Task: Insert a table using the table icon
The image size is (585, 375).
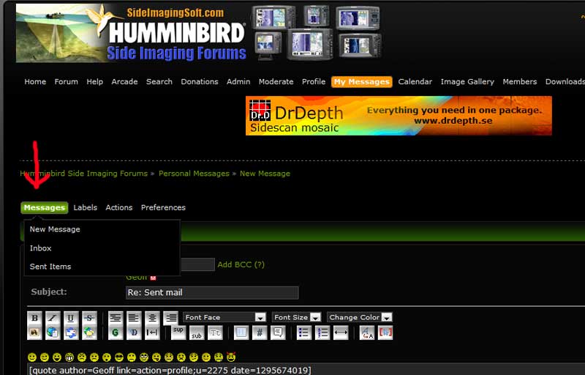Action: pyautogui.click(x=241, y=333)
